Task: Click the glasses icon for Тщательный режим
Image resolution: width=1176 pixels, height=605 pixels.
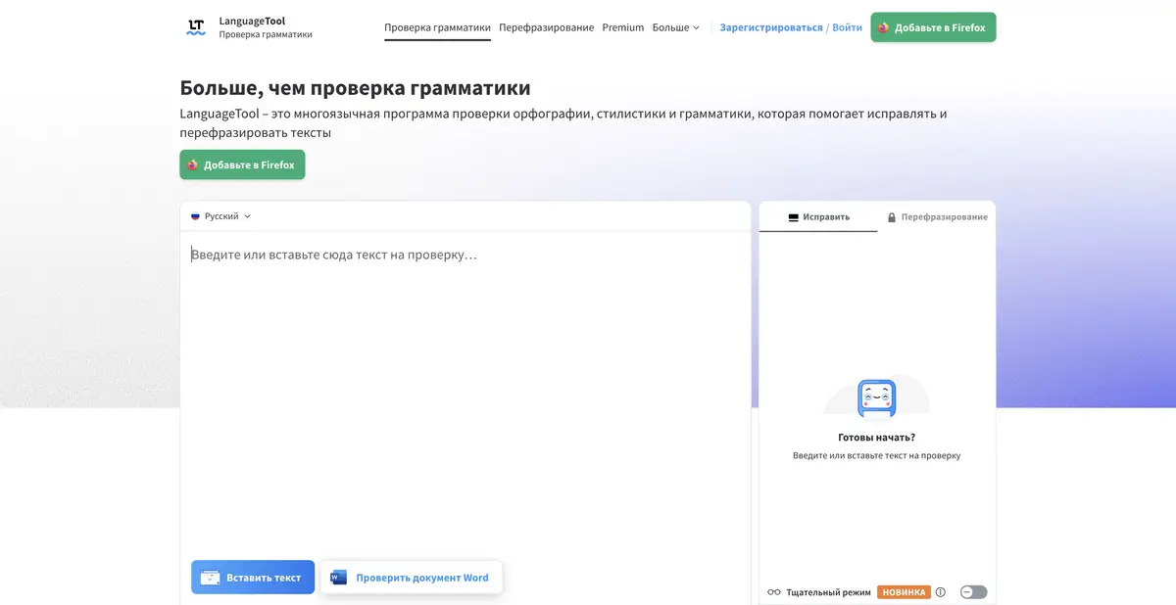Action: point(774,592)
